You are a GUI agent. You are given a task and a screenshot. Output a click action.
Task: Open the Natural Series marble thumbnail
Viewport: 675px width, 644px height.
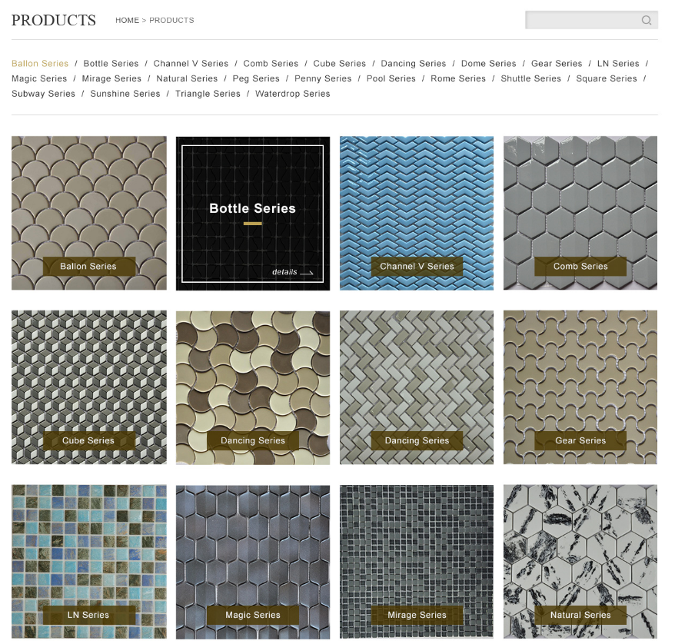click(580, 562)
